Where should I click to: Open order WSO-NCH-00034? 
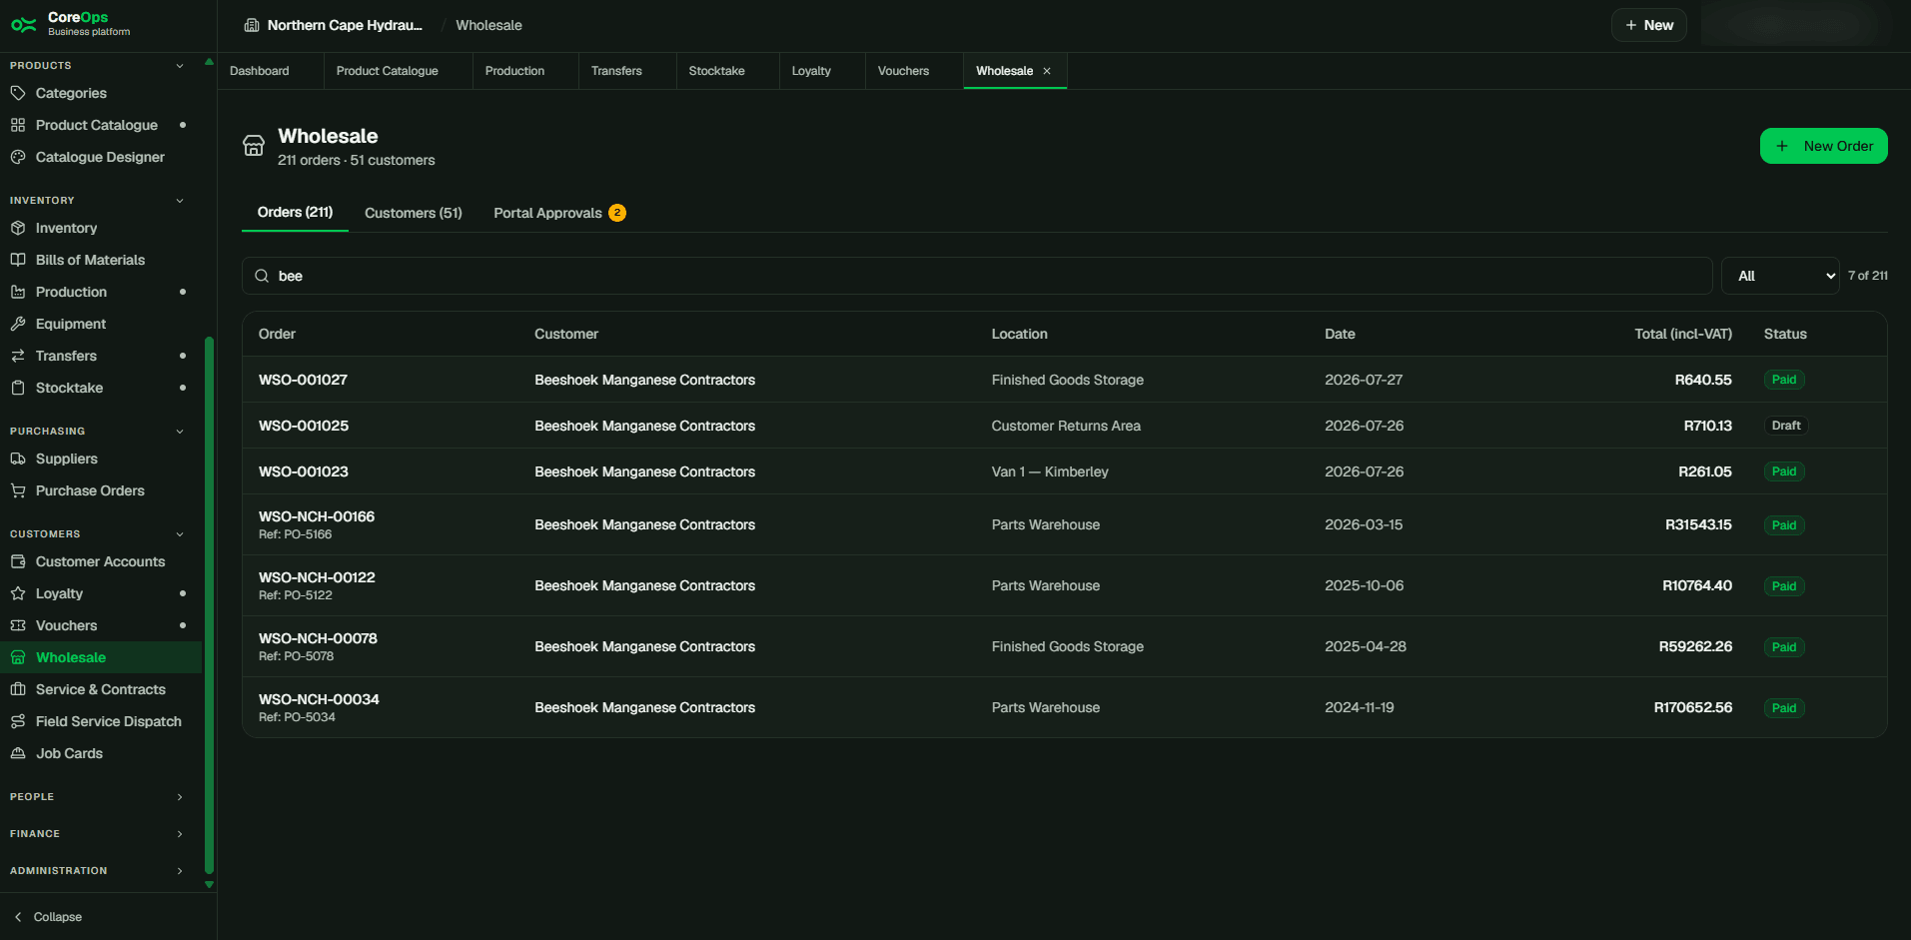319,699
